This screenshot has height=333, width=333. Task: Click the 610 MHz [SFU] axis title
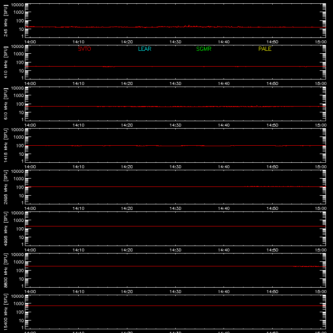5,104
